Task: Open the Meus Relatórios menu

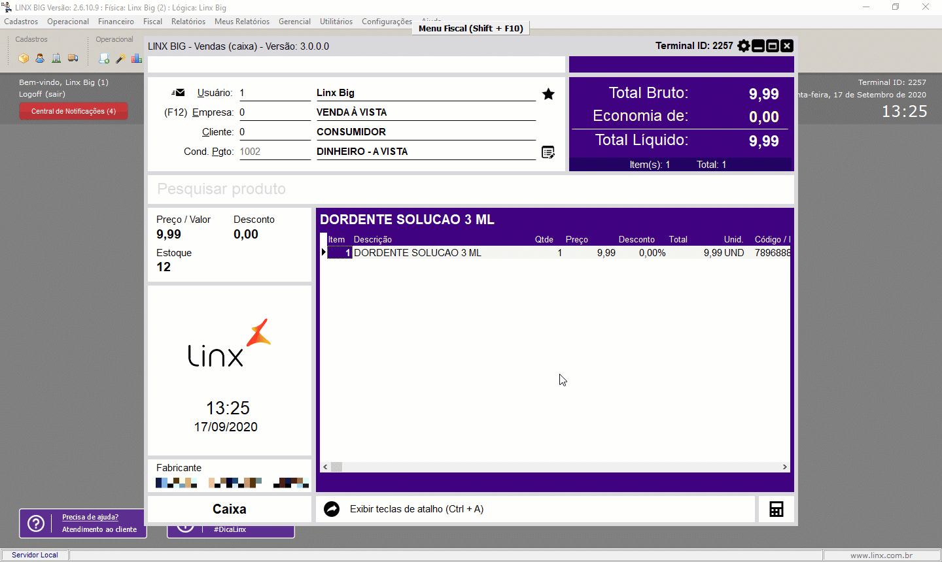Action: tap(242, 22)
